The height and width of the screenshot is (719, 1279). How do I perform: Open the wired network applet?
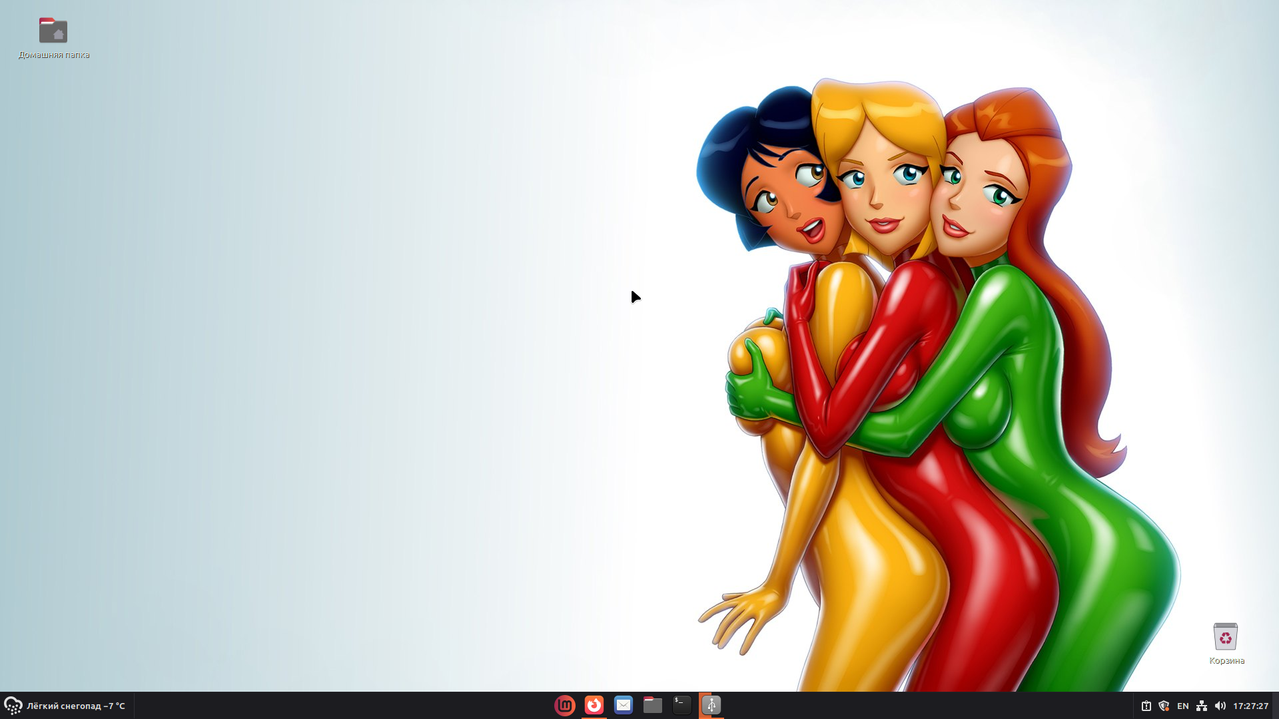click(x=1202, y=706)
